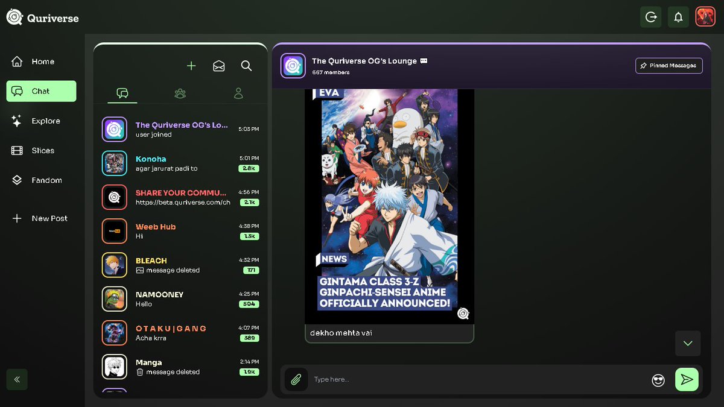
Task: Open The Quriverse OG's Lounge chat
Action: point(180,129)
